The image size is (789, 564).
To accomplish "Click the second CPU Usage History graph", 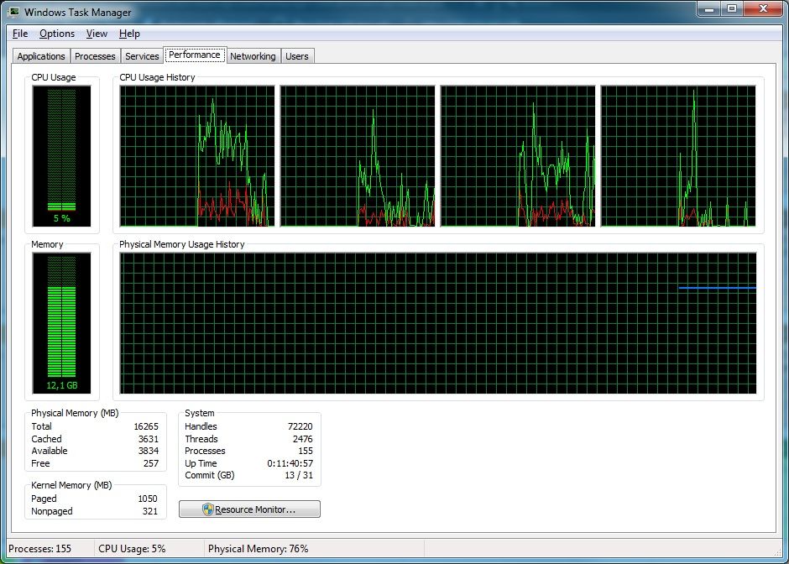I will 358,156.
